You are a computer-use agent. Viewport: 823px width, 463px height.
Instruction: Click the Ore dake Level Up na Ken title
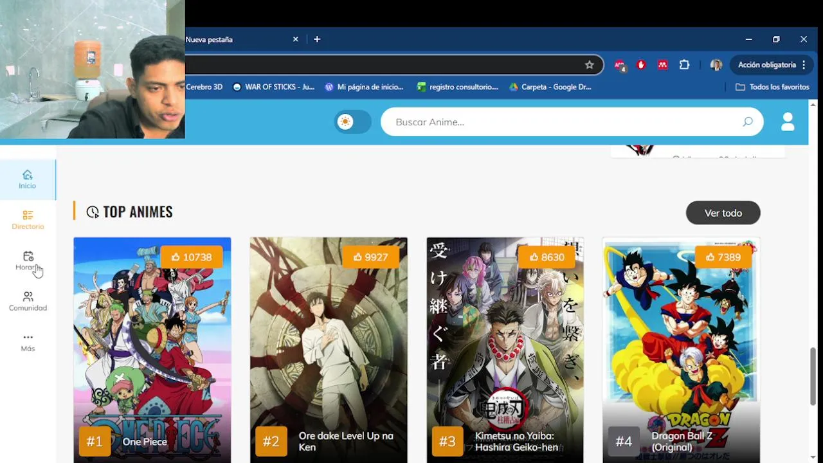pos(346,442)
